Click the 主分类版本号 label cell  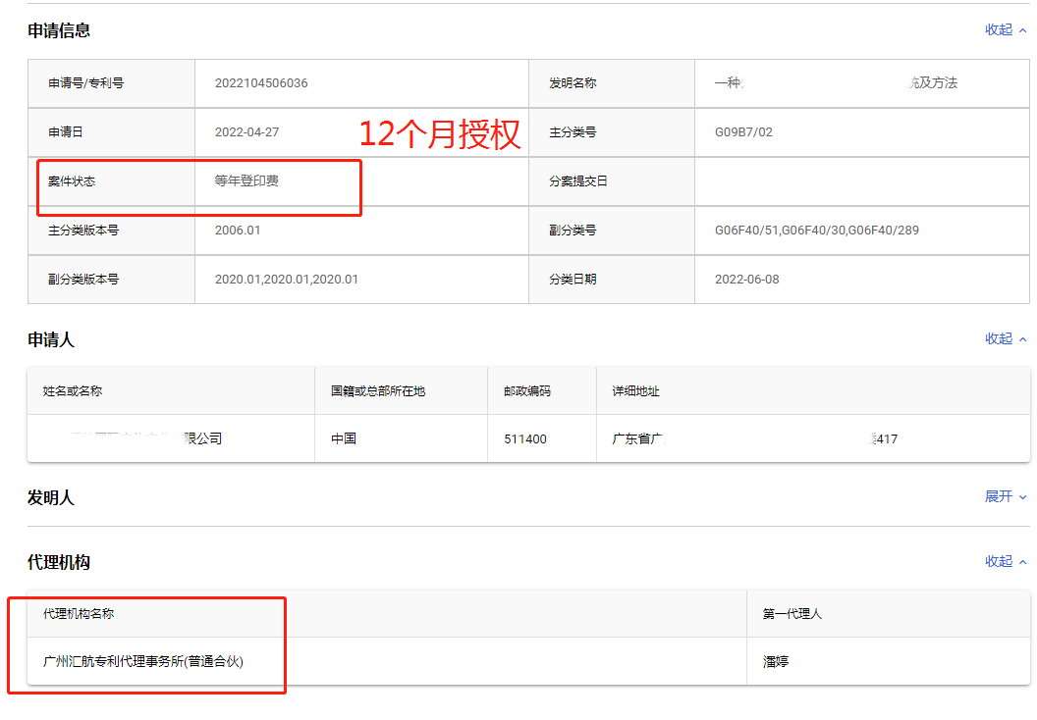pyautogui.click(x=111, y=231)
